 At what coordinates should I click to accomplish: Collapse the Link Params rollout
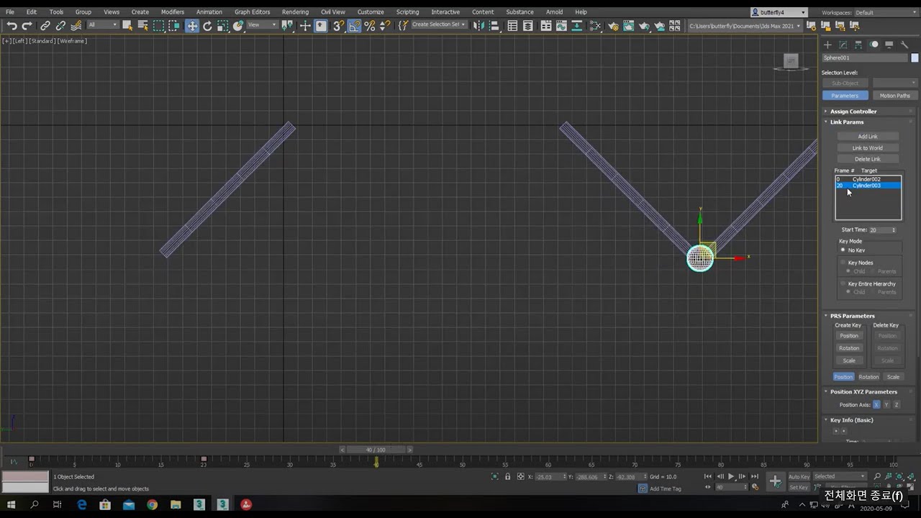coord(847,122)
